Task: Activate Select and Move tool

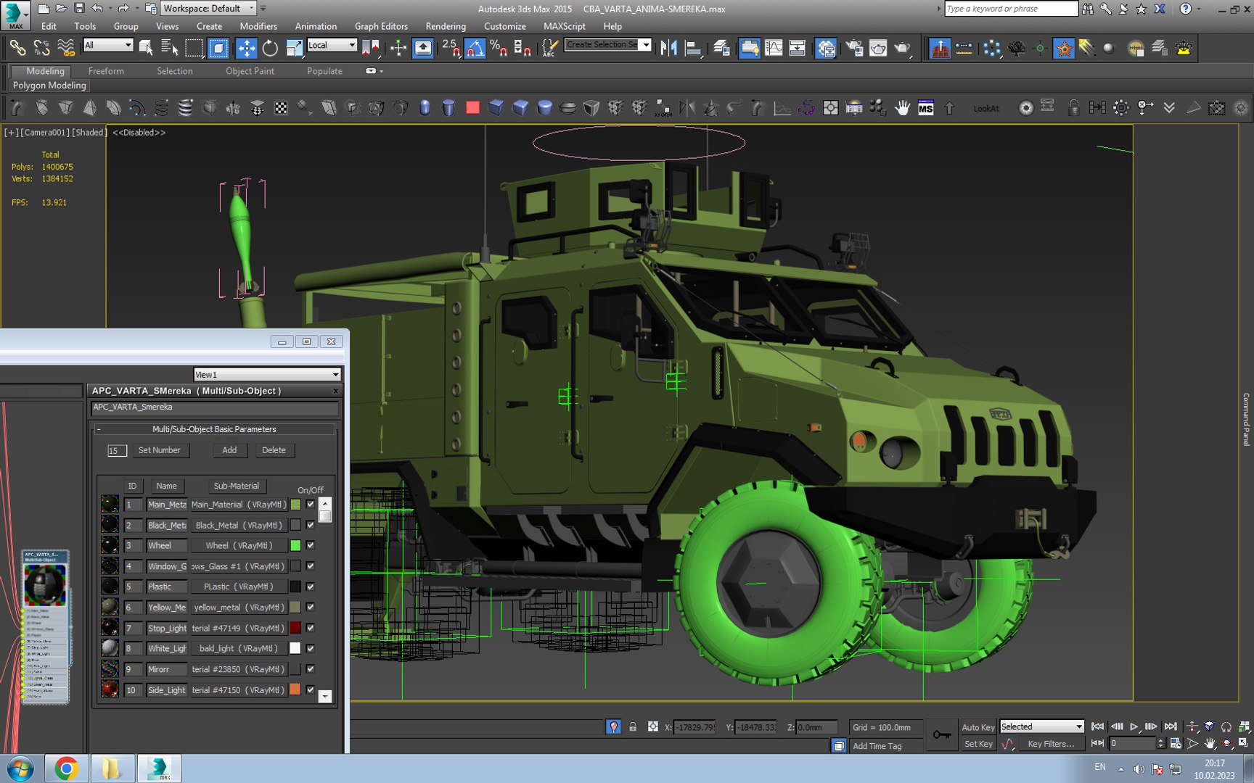Action: point(247,49)
